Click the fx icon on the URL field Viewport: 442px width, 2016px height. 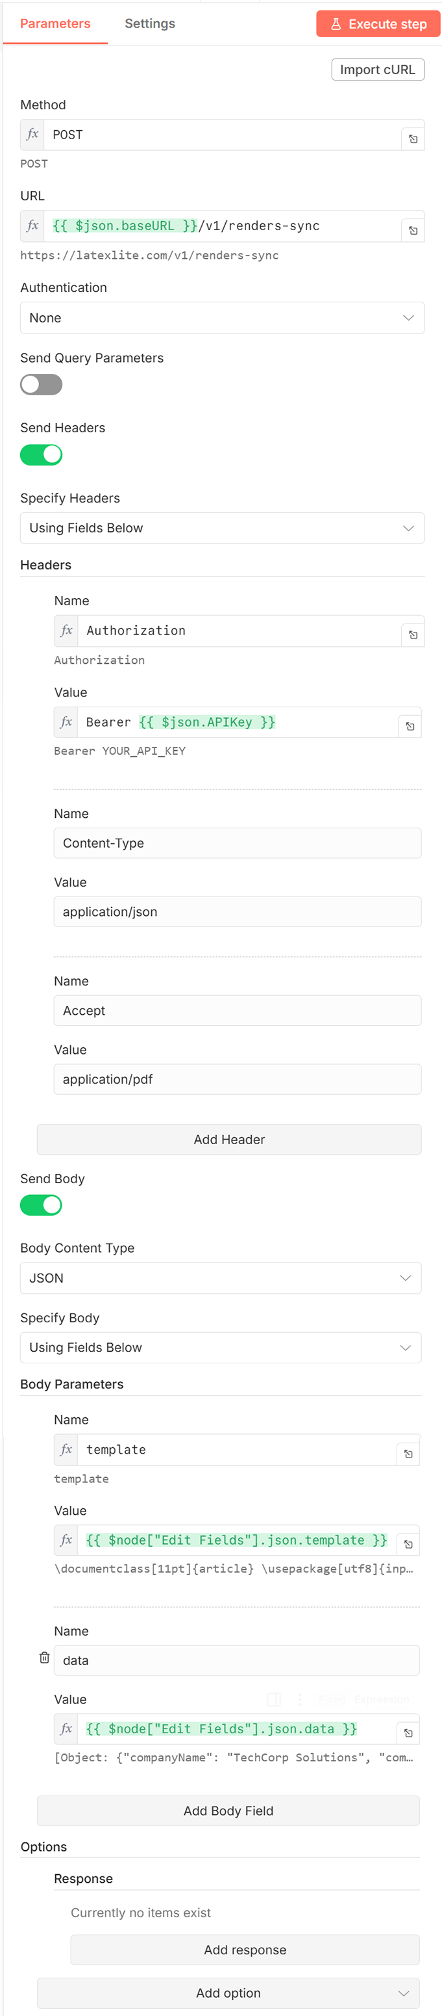[x=32, y=226]
